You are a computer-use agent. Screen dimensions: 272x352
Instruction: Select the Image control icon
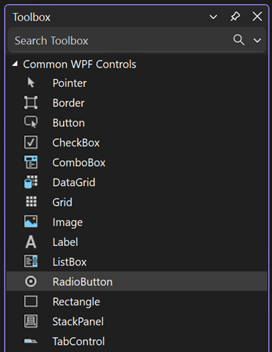point(30,222)
